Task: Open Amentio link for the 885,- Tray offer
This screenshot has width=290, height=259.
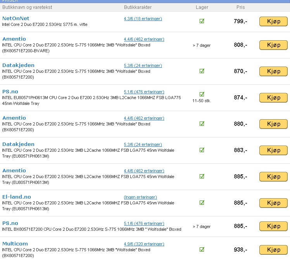Action: [14, 170]
